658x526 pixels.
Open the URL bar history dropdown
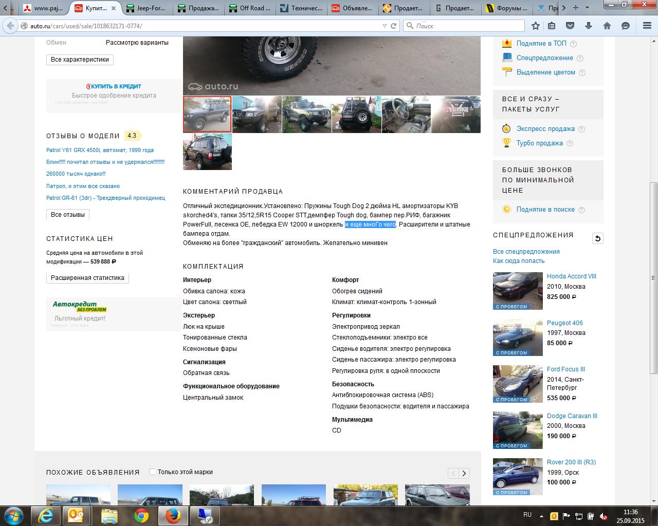tap(385, 26)
